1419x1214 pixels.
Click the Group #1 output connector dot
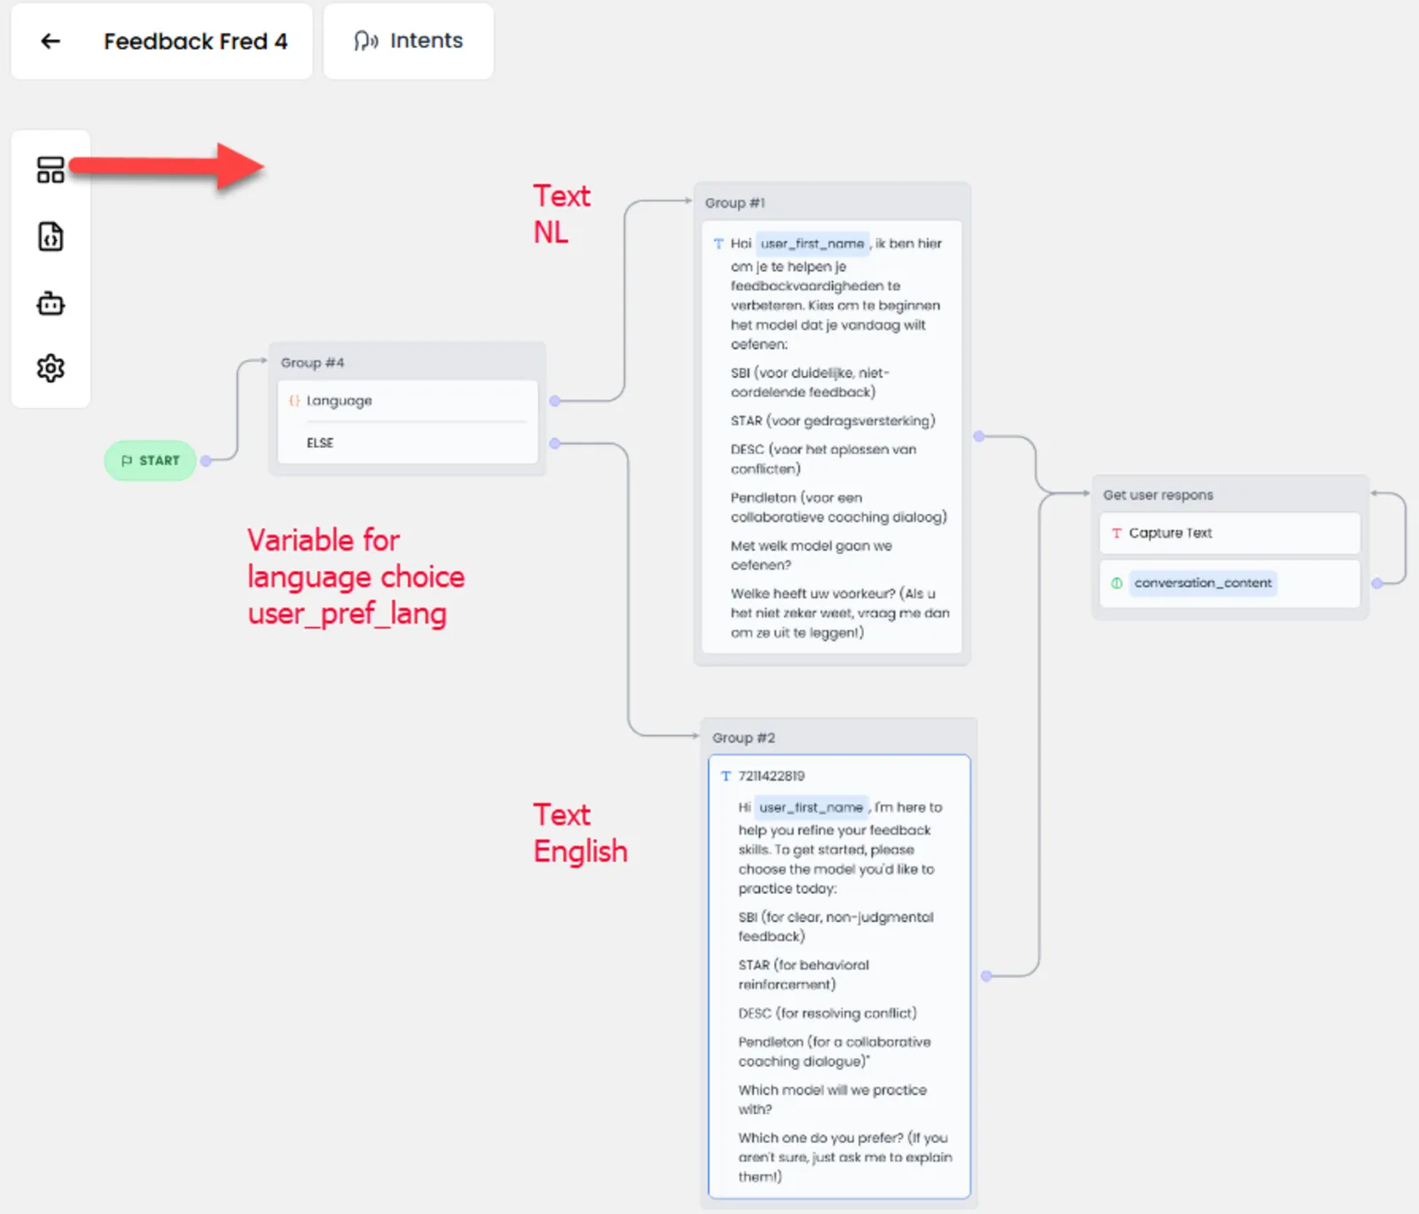(979, 436)
